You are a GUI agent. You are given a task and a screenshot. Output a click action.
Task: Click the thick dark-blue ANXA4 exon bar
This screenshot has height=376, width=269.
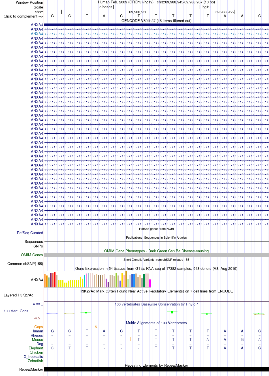[x=156, y=25]
